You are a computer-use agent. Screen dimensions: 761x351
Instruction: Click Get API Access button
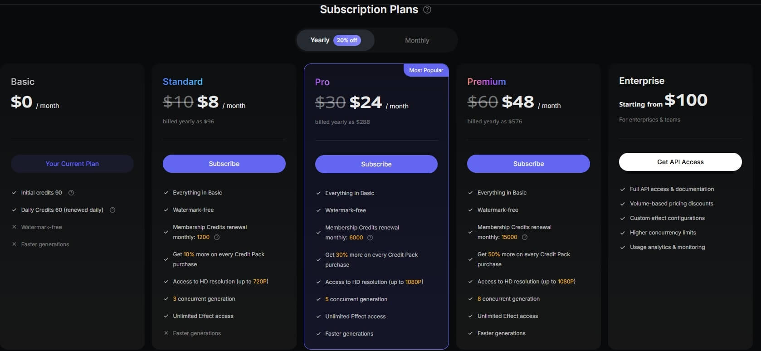click(680, 162)
